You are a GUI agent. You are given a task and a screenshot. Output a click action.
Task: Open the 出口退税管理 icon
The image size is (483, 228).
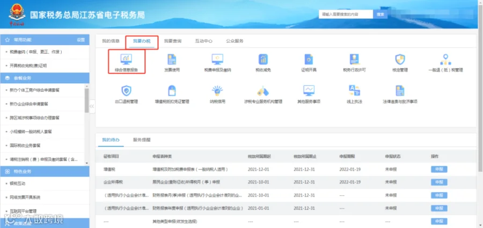126,91
